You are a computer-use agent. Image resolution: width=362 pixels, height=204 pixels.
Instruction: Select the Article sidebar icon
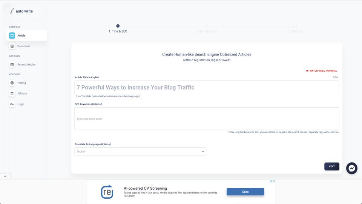click(x=12, y=36)
